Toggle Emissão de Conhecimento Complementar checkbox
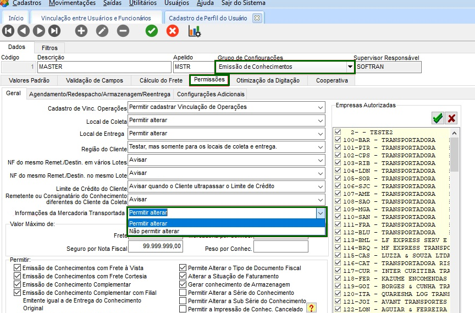This screenshot has height=313, width=475. click(x=17, y=285)
